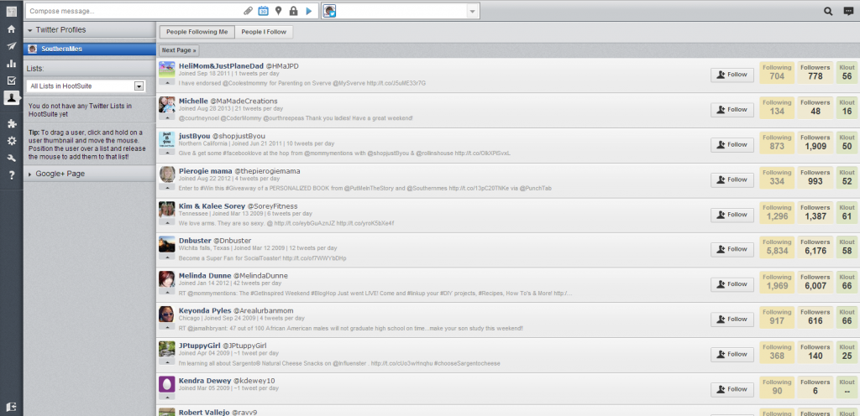This screenshot has width=860, height=416.
Task: Open the profile picker dropdown arrow
Action: pyautogui.click(x=472, y=11)
